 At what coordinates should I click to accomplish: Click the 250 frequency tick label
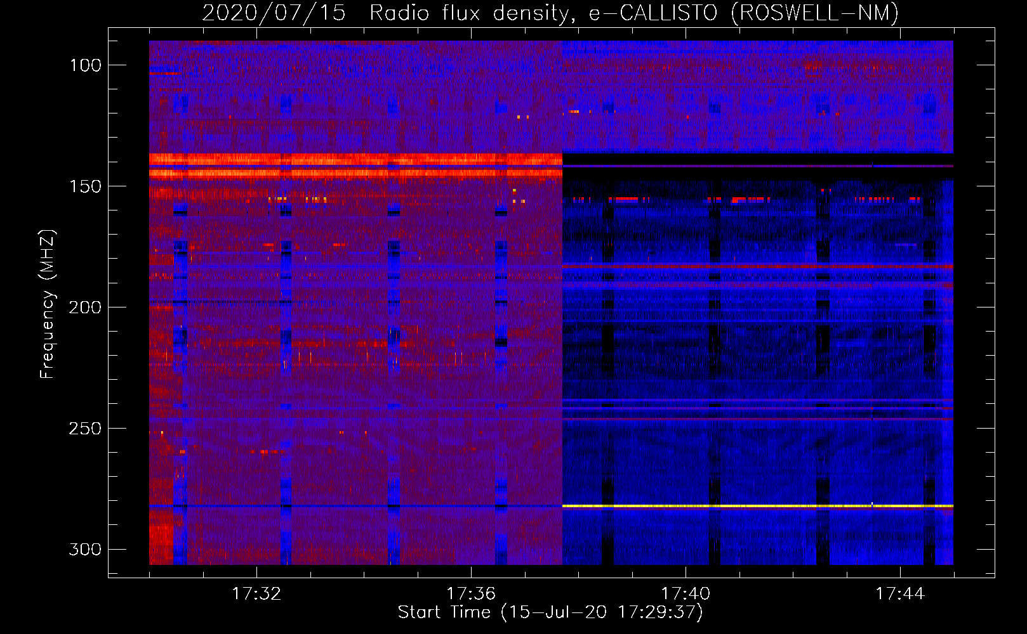pyautogui.click(x=85, y=429)
